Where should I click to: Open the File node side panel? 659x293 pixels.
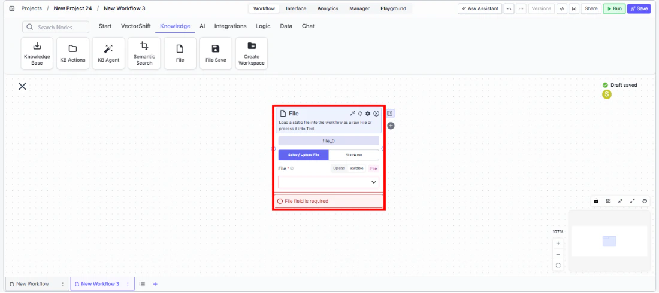pyautogui.click(x=391, y=114)
